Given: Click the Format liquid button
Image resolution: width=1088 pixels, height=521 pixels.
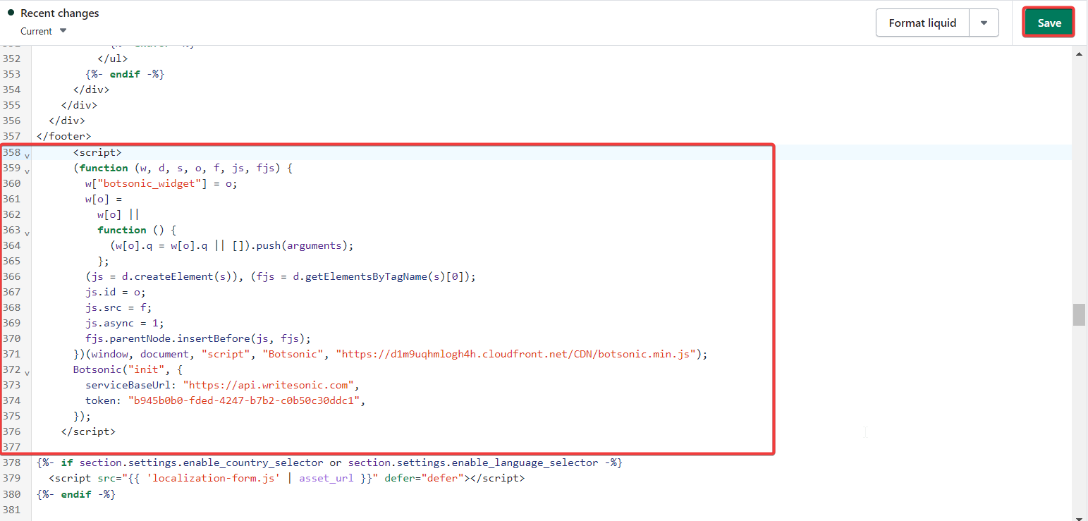Looking at the screenshot, I should [922, 23].
